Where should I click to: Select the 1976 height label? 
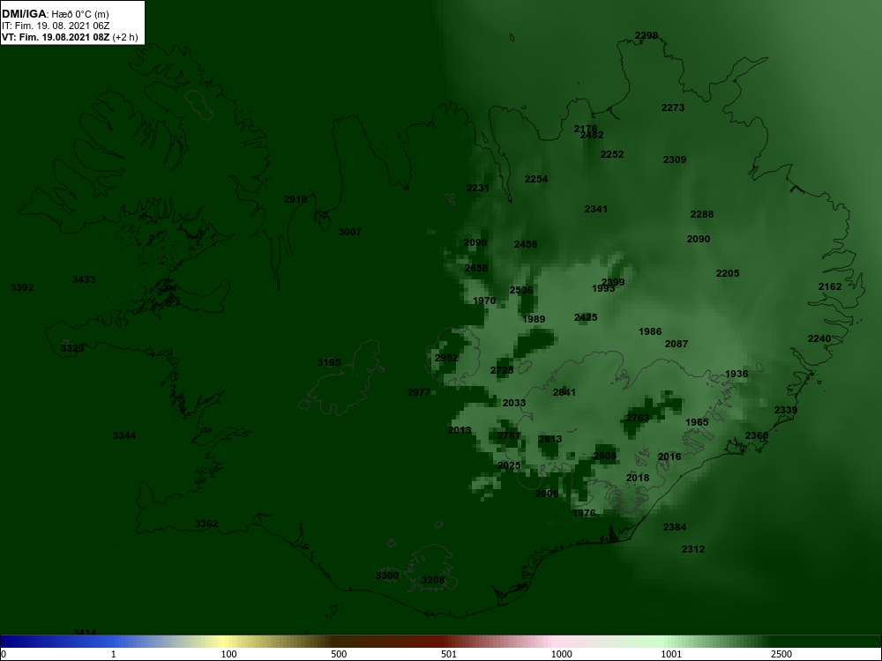pyautogui.click(x=583, y=513)
